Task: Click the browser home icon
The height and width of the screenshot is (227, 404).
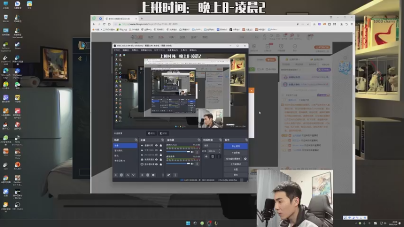Action: [x=109, y=24]
